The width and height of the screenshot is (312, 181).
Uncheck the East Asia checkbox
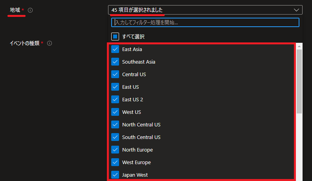[x=115, y=49]
